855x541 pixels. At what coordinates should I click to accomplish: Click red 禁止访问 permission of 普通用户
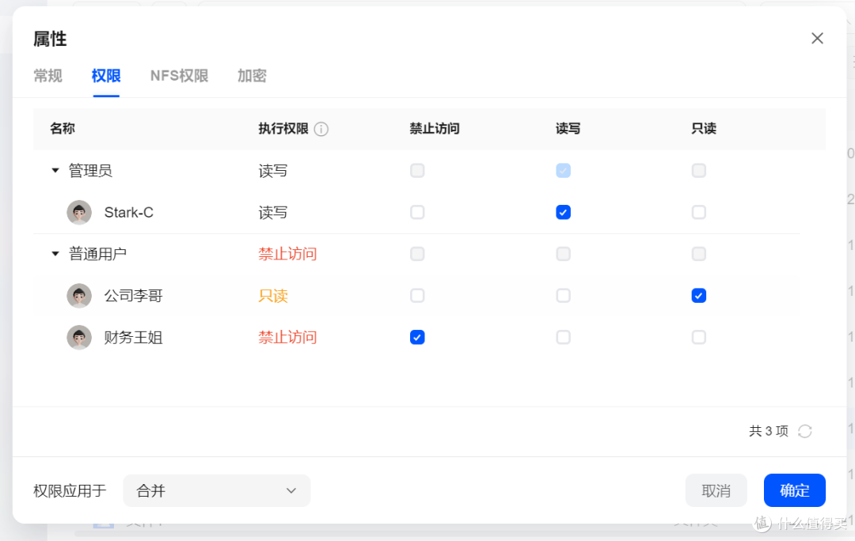pyautogui.click(x=287, y=254)
